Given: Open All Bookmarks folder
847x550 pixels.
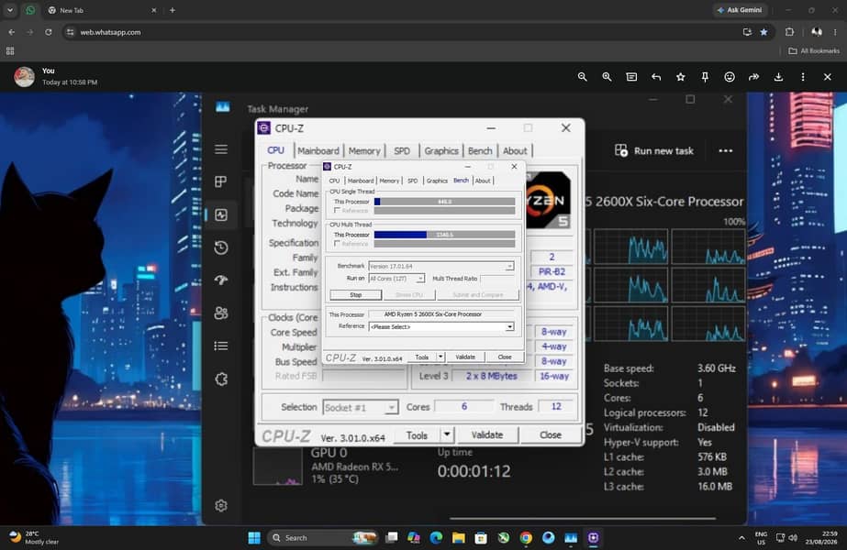Looking at the screenshot, I should (x=815, y=50).
